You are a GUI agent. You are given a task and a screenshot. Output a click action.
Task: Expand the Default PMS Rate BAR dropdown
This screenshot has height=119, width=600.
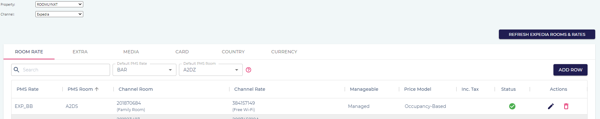click(x=144, y=70)
